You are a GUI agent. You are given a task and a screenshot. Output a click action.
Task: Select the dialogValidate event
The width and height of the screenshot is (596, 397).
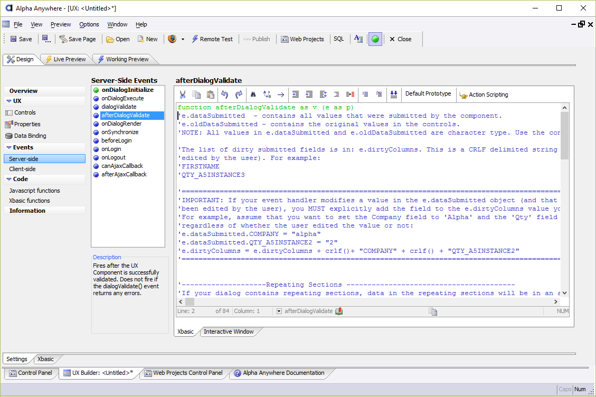click(x=119, y=107)
